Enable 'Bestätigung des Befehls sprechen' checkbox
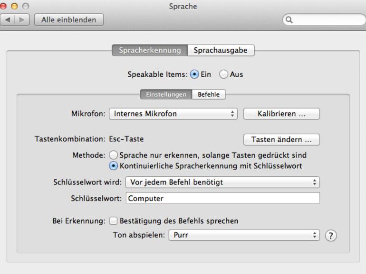Viewport: 366px width, 274px height. [x=113, y=220]
